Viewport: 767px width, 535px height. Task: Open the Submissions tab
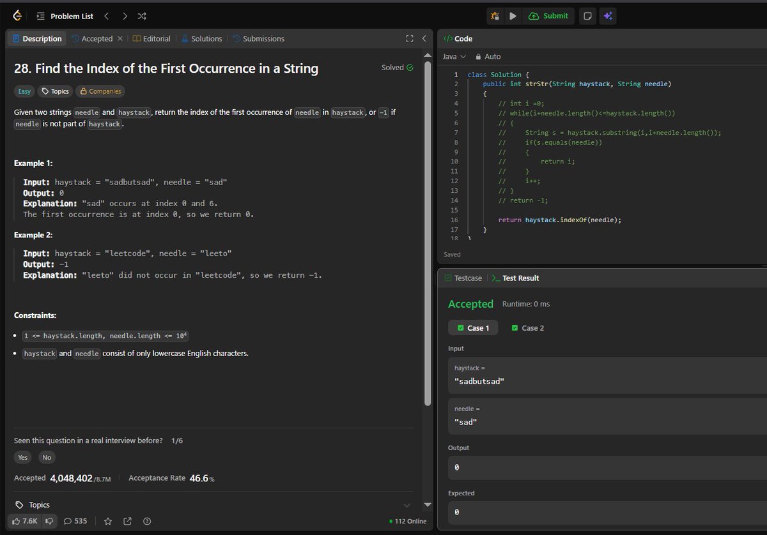(x=258, y=38)
